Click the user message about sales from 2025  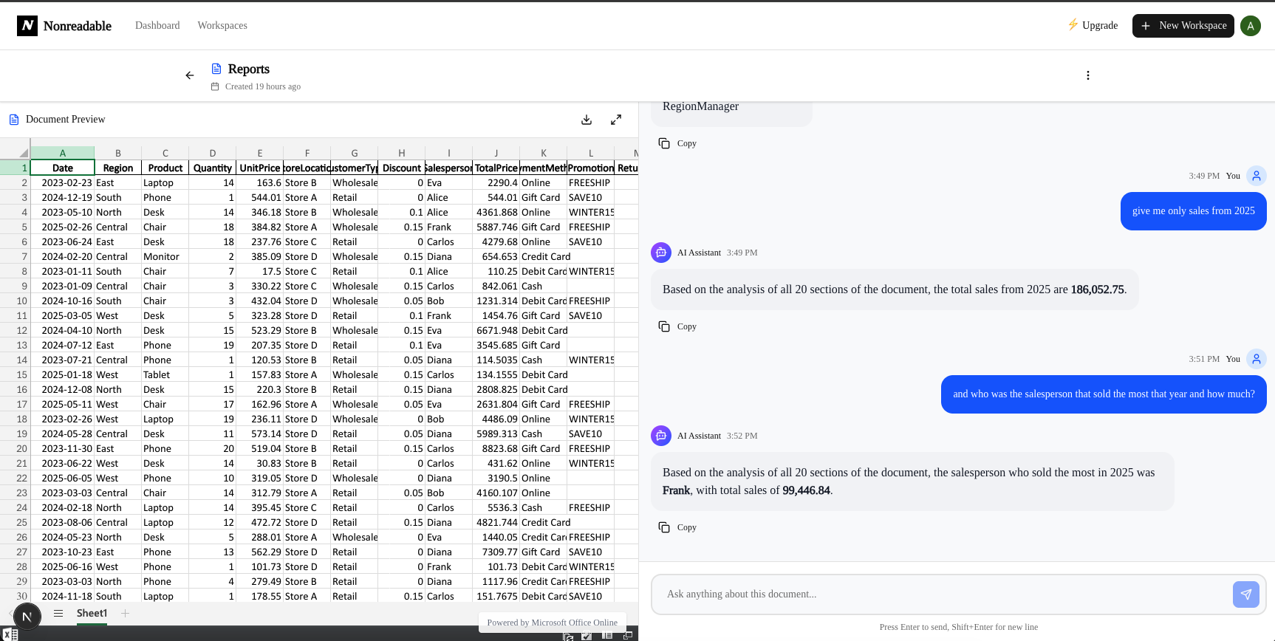click(x=1193, y=211)
